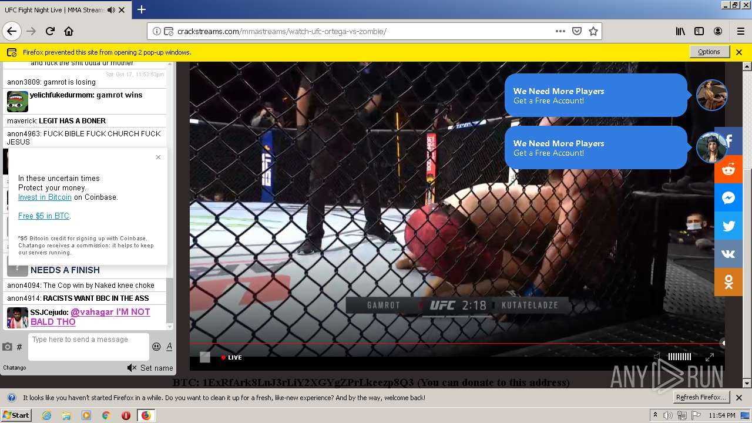Screen dimensions: 752x423
Task: Open the taskbar clock showing 11:54 PM
Action: [721, 415]
